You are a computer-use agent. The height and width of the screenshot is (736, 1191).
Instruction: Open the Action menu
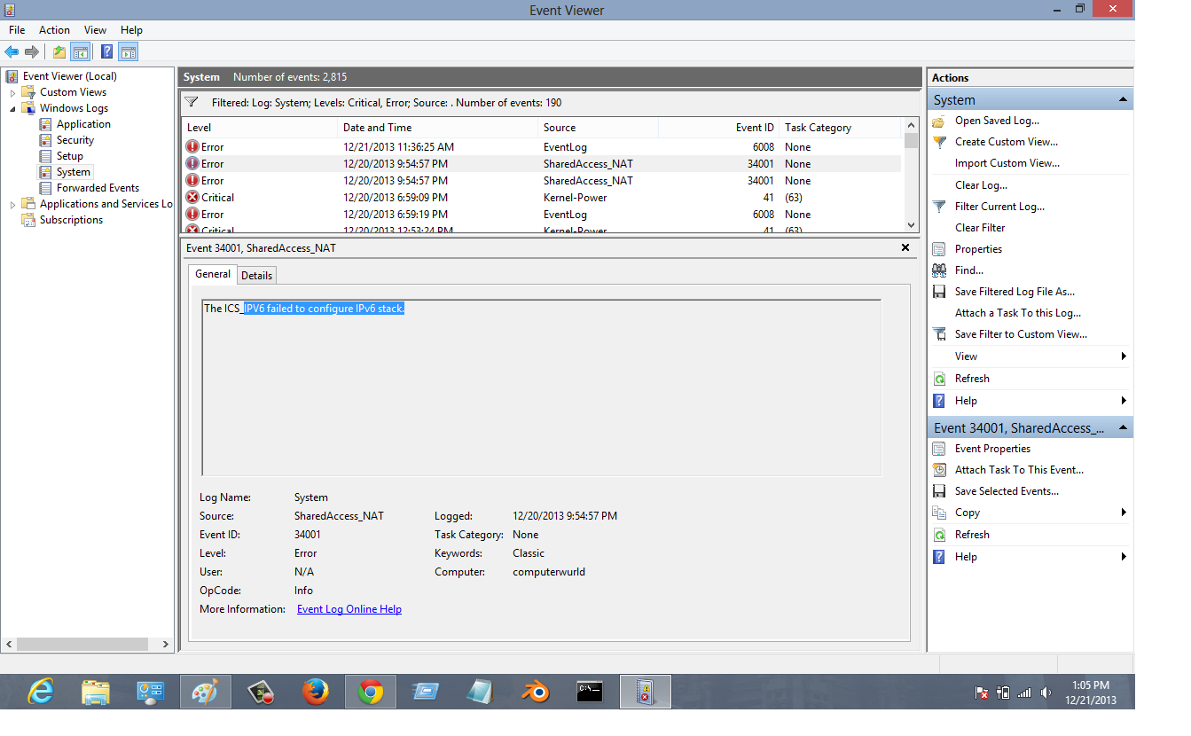(54, 29)
